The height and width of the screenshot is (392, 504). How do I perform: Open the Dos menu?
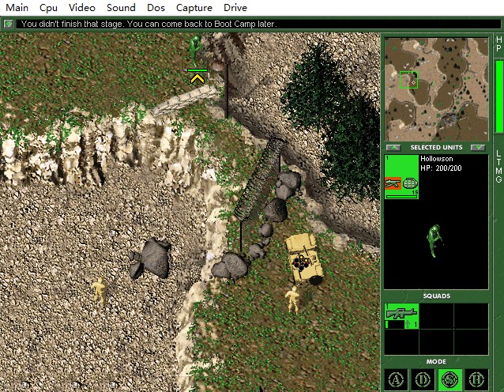click(156, 7)
